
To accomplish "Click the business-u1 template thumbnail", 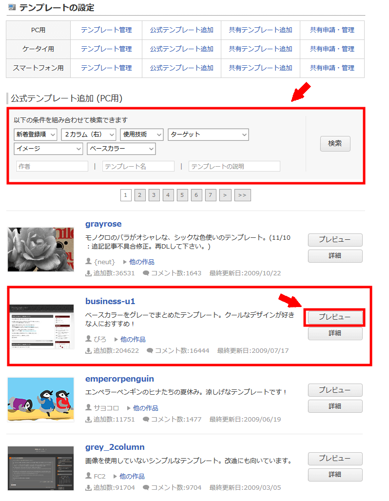I will coord(41,327).
